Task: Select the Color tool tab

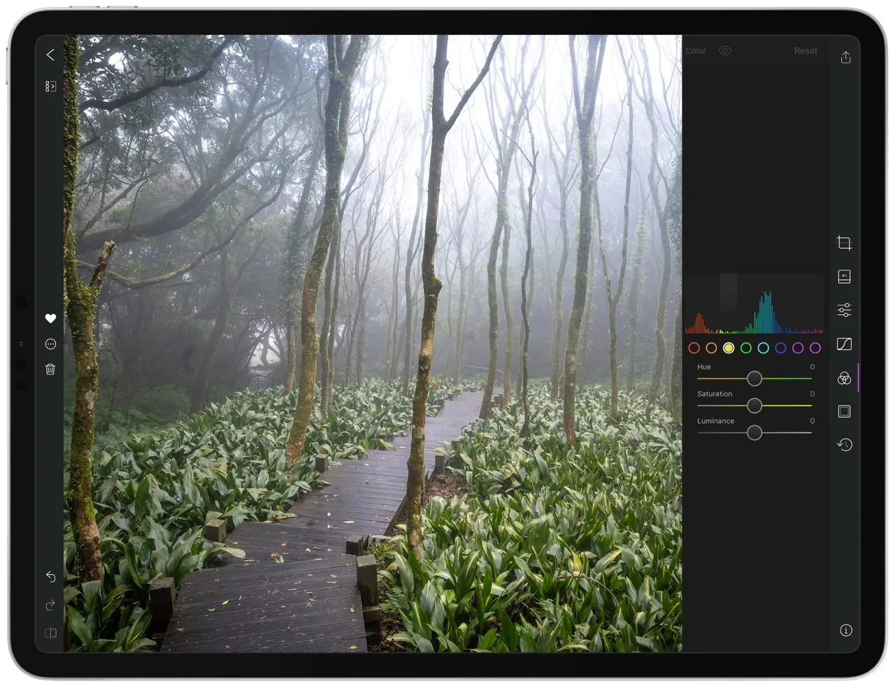Action: point(844,378)
